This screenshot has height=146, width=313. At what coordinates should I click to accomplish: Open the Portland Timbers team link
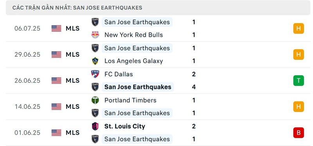click(x=130, y=100)
